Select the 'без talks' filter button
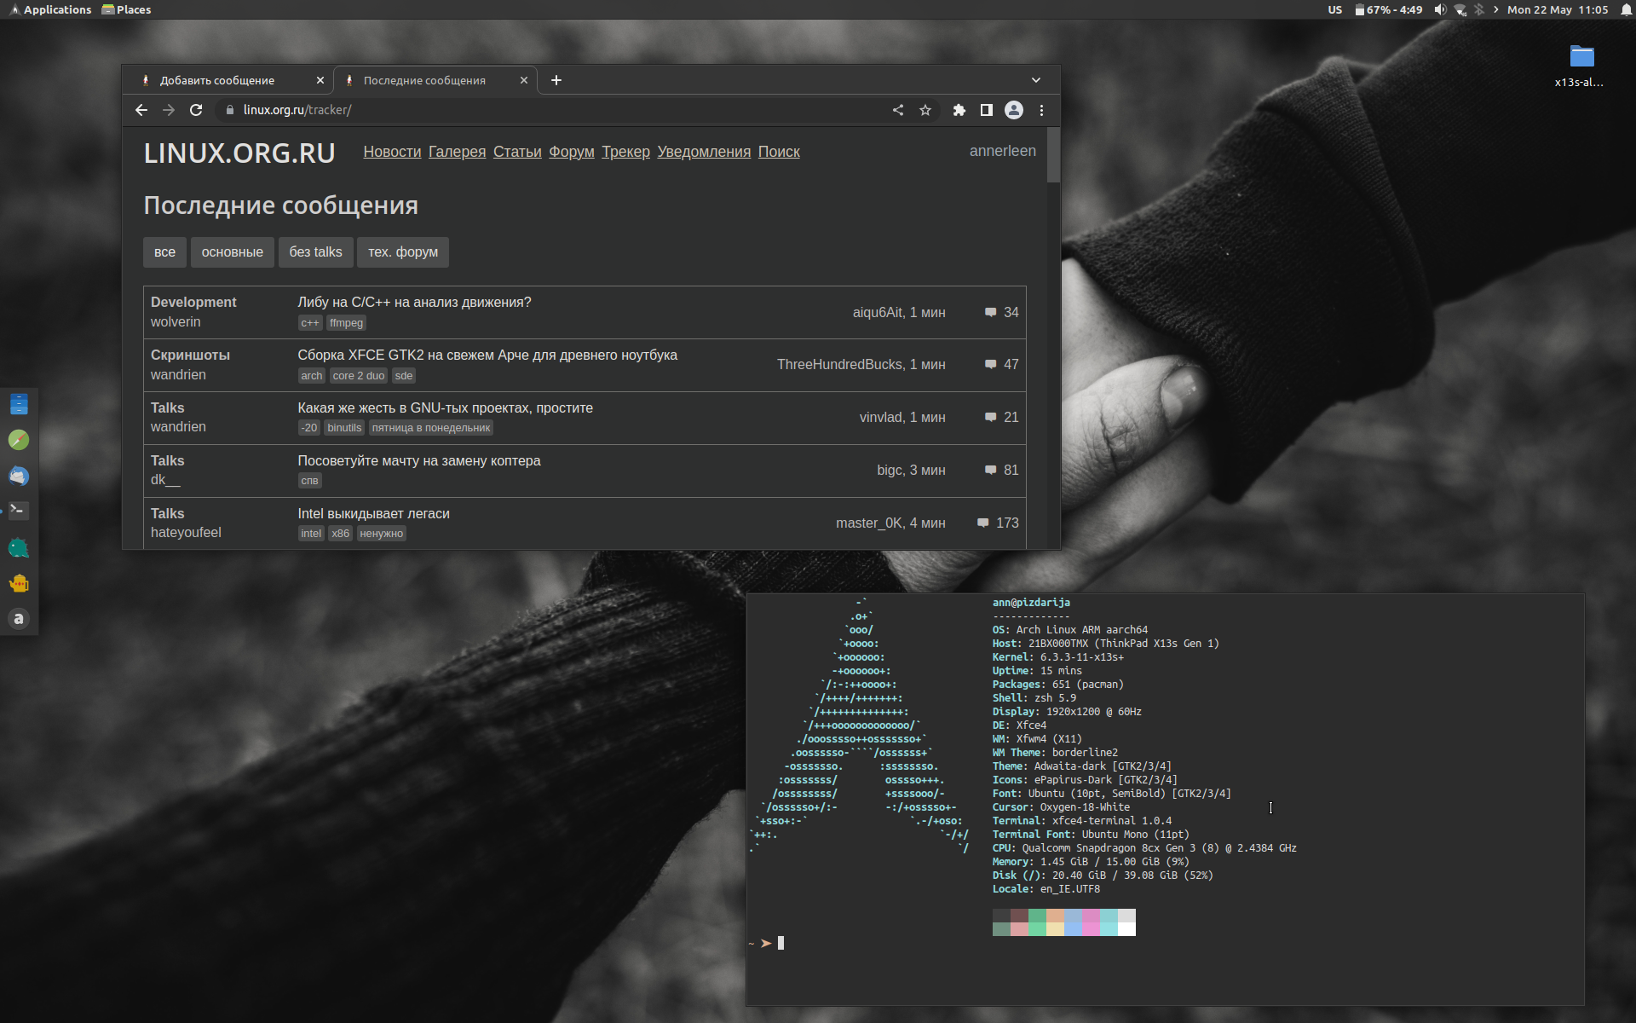1636x1023 pixels. coord(315,252)
